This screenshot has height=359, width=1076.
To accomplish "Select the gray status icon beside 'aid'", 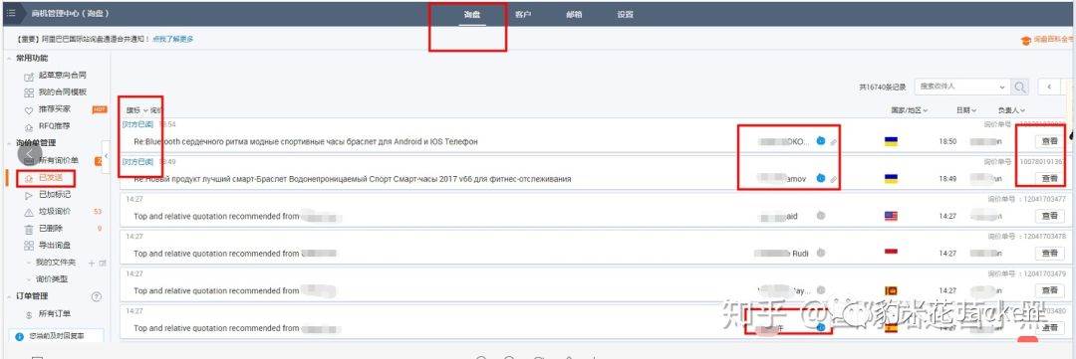I will click(821, 215).
